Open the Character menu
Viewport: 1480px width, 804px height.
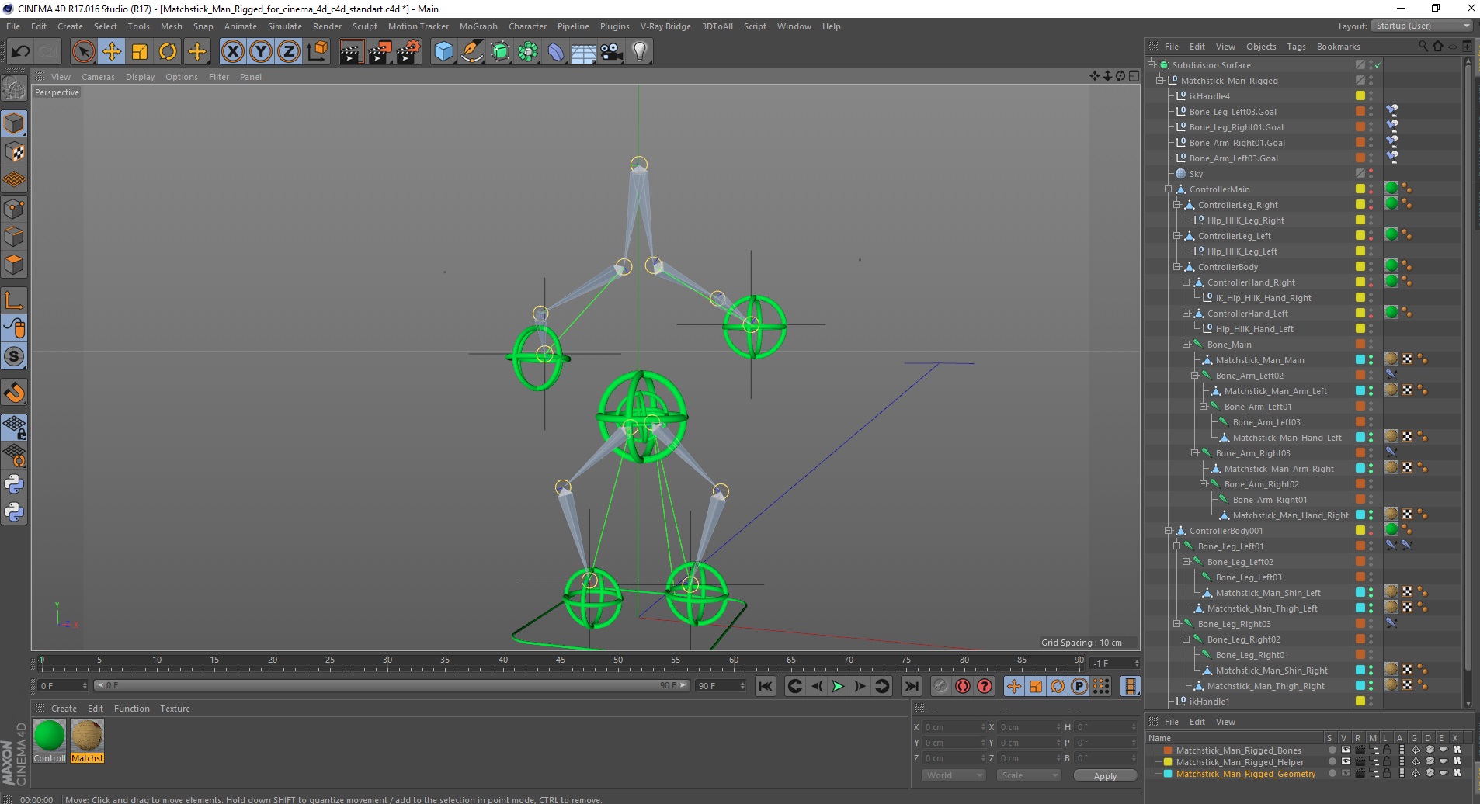pyautogui.click(x=527, y=26)
